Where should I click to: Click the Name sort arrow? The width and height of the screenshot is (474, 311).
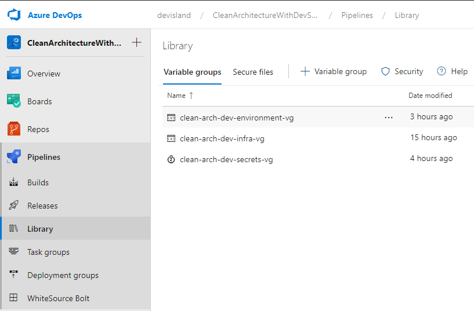click(191, 96)
